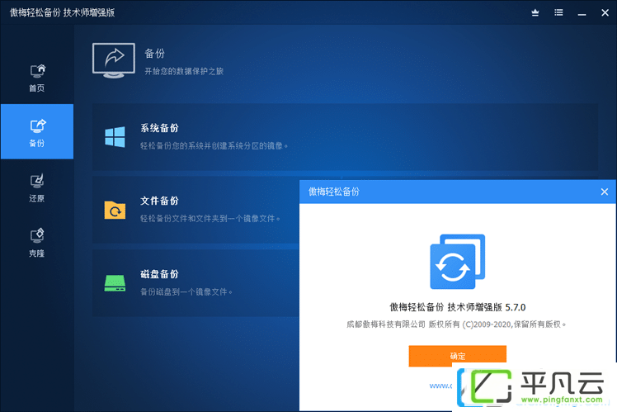The height and width of the screenshot is (412, 617).
Task: Choose 系统备份 system backup option
Action: point(345,137)
